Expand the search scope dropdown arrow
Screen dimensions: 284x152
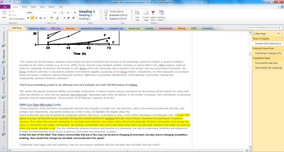[x=282, y=28]
